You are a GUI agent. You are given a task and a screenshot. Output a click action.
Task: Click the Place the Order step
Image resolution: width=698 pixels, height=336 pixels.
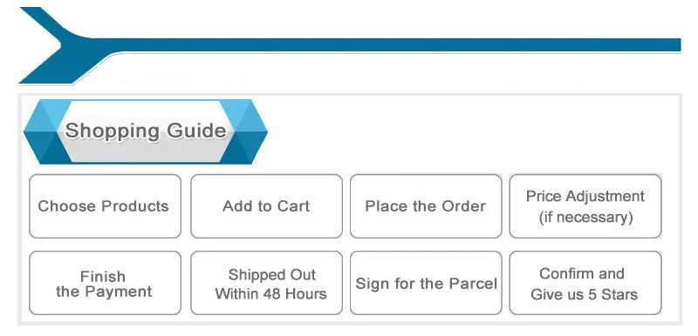[426, 206]
